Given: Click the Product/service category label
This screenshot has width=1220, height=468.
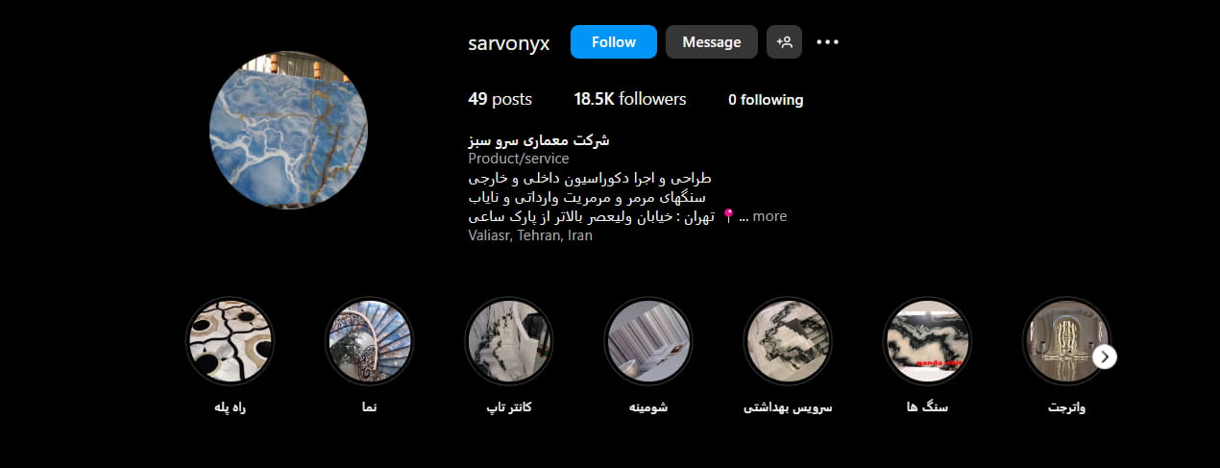Looking at the screenshot, I should click(519, 159).
